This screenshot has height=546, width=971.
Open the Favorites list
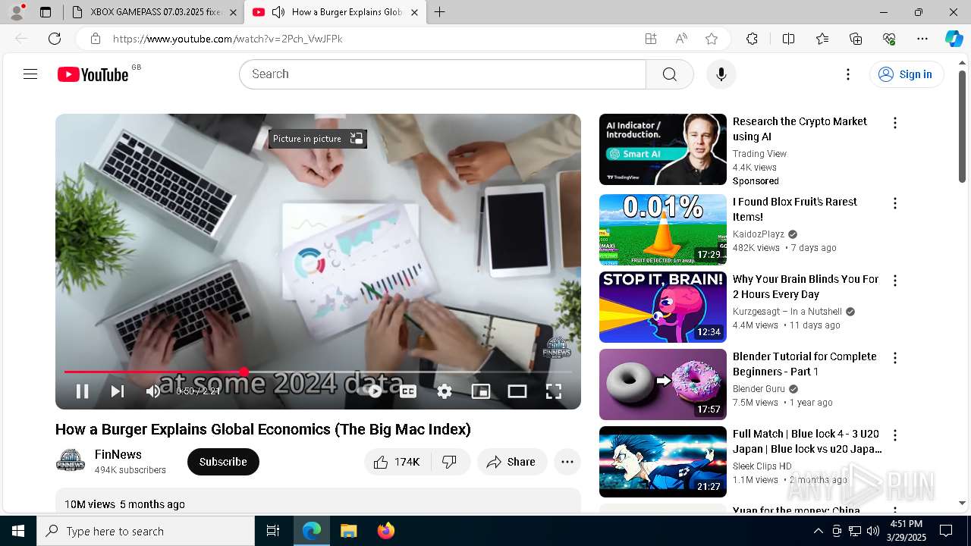[x=822, y=39]
